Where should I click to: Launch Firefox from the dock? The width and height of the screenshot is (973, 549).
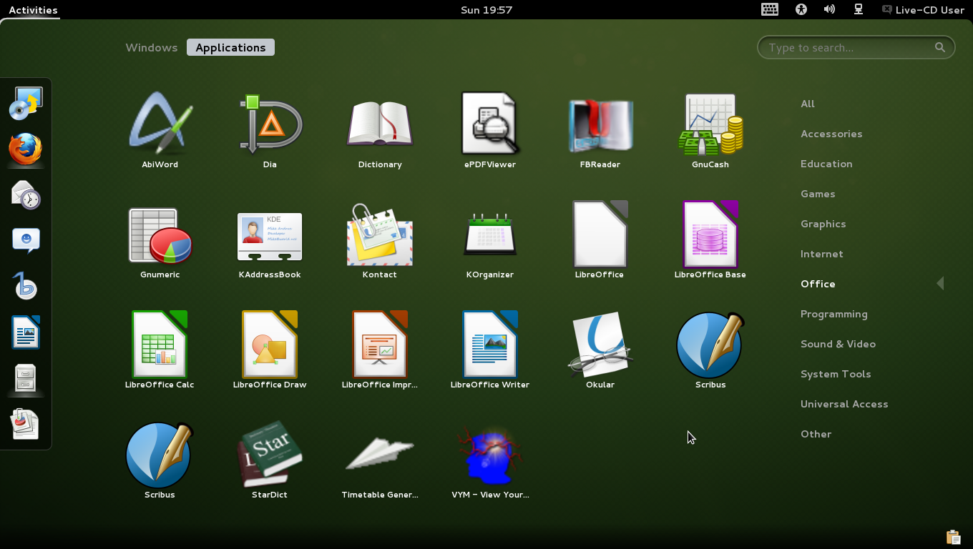click(x=26, y=149)
